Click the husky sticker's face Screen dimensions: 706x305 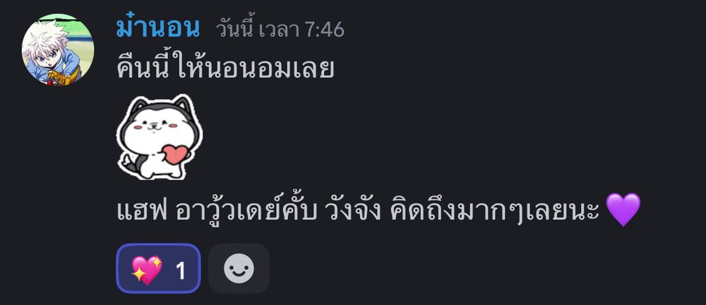155,127
